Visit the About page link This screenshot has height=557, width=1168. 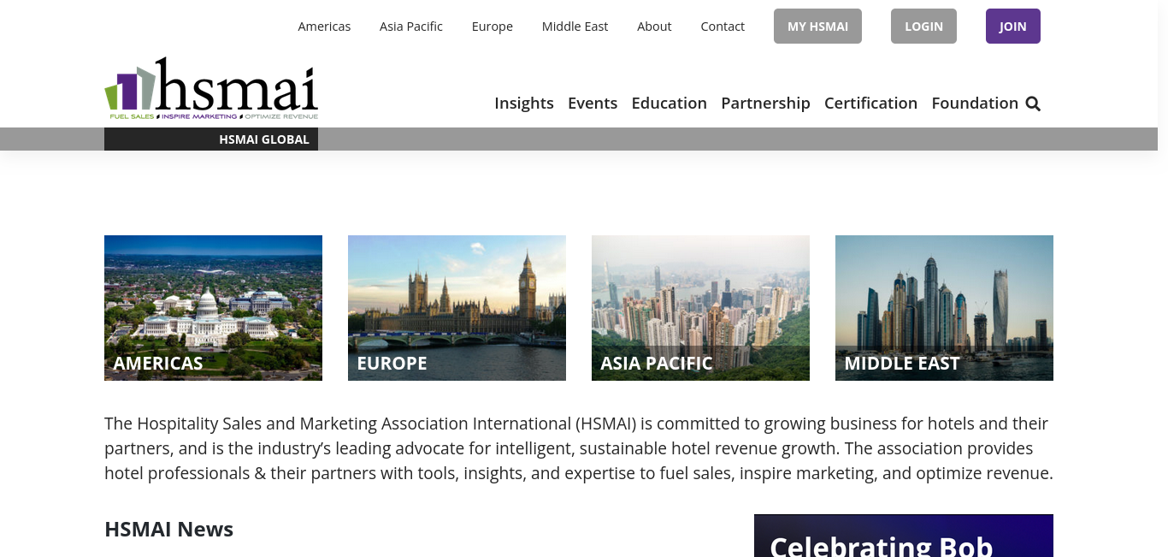[x=654, y=27]
